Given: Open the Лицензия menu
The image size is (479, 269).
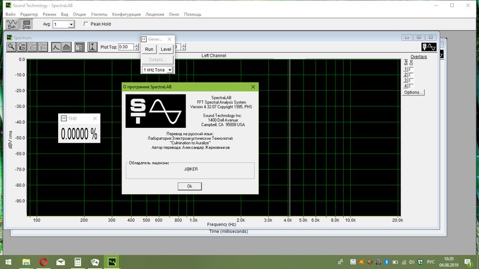Looking at the screenshot, I should pyautogui.click(x=154, y=14).
